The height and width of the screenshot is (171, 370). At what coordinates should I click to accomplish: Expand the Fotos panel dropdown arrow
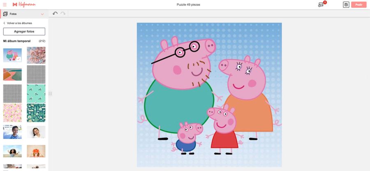click(x=42, y=14)
